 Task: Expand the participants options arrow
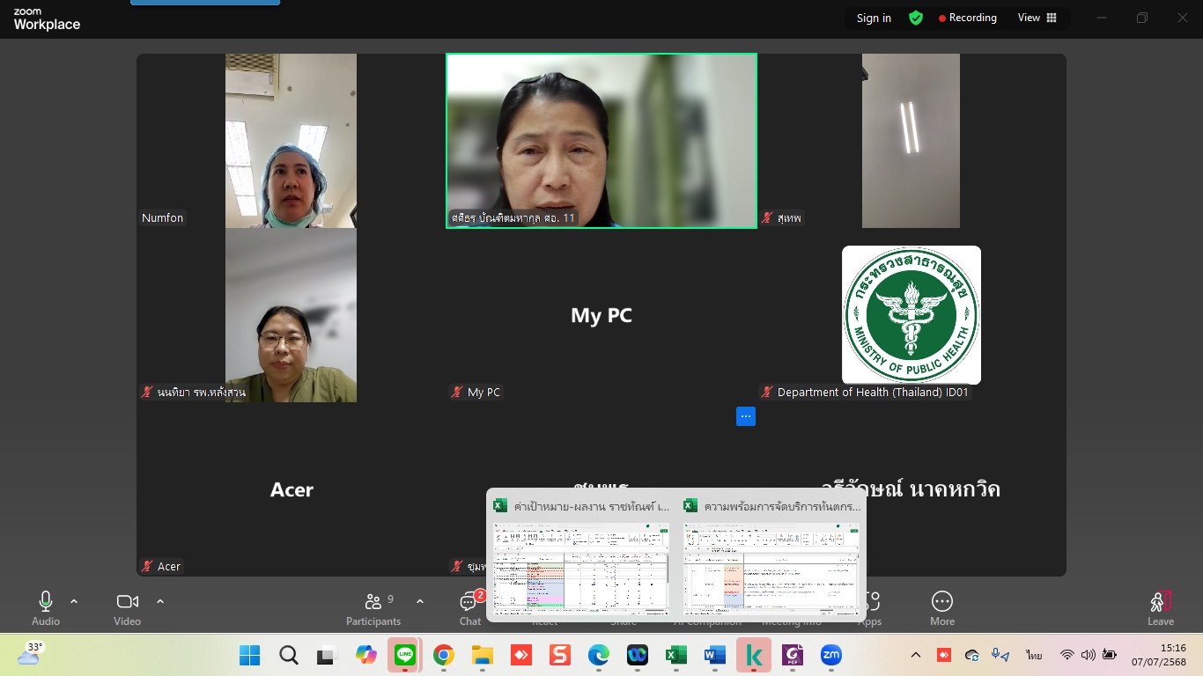[420, 601]
